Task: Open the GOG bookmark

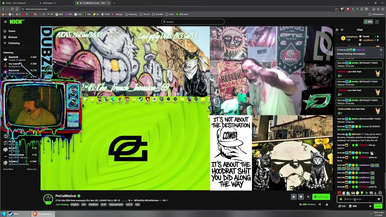Action: [x=78, y=14]
